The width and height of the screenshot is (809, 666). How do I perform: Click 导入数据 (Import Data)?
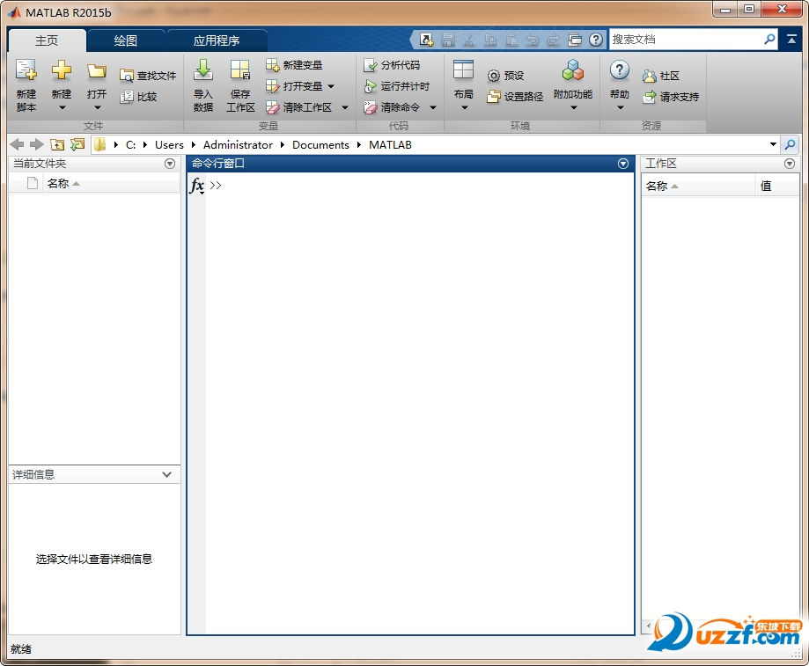coord(202,85)
